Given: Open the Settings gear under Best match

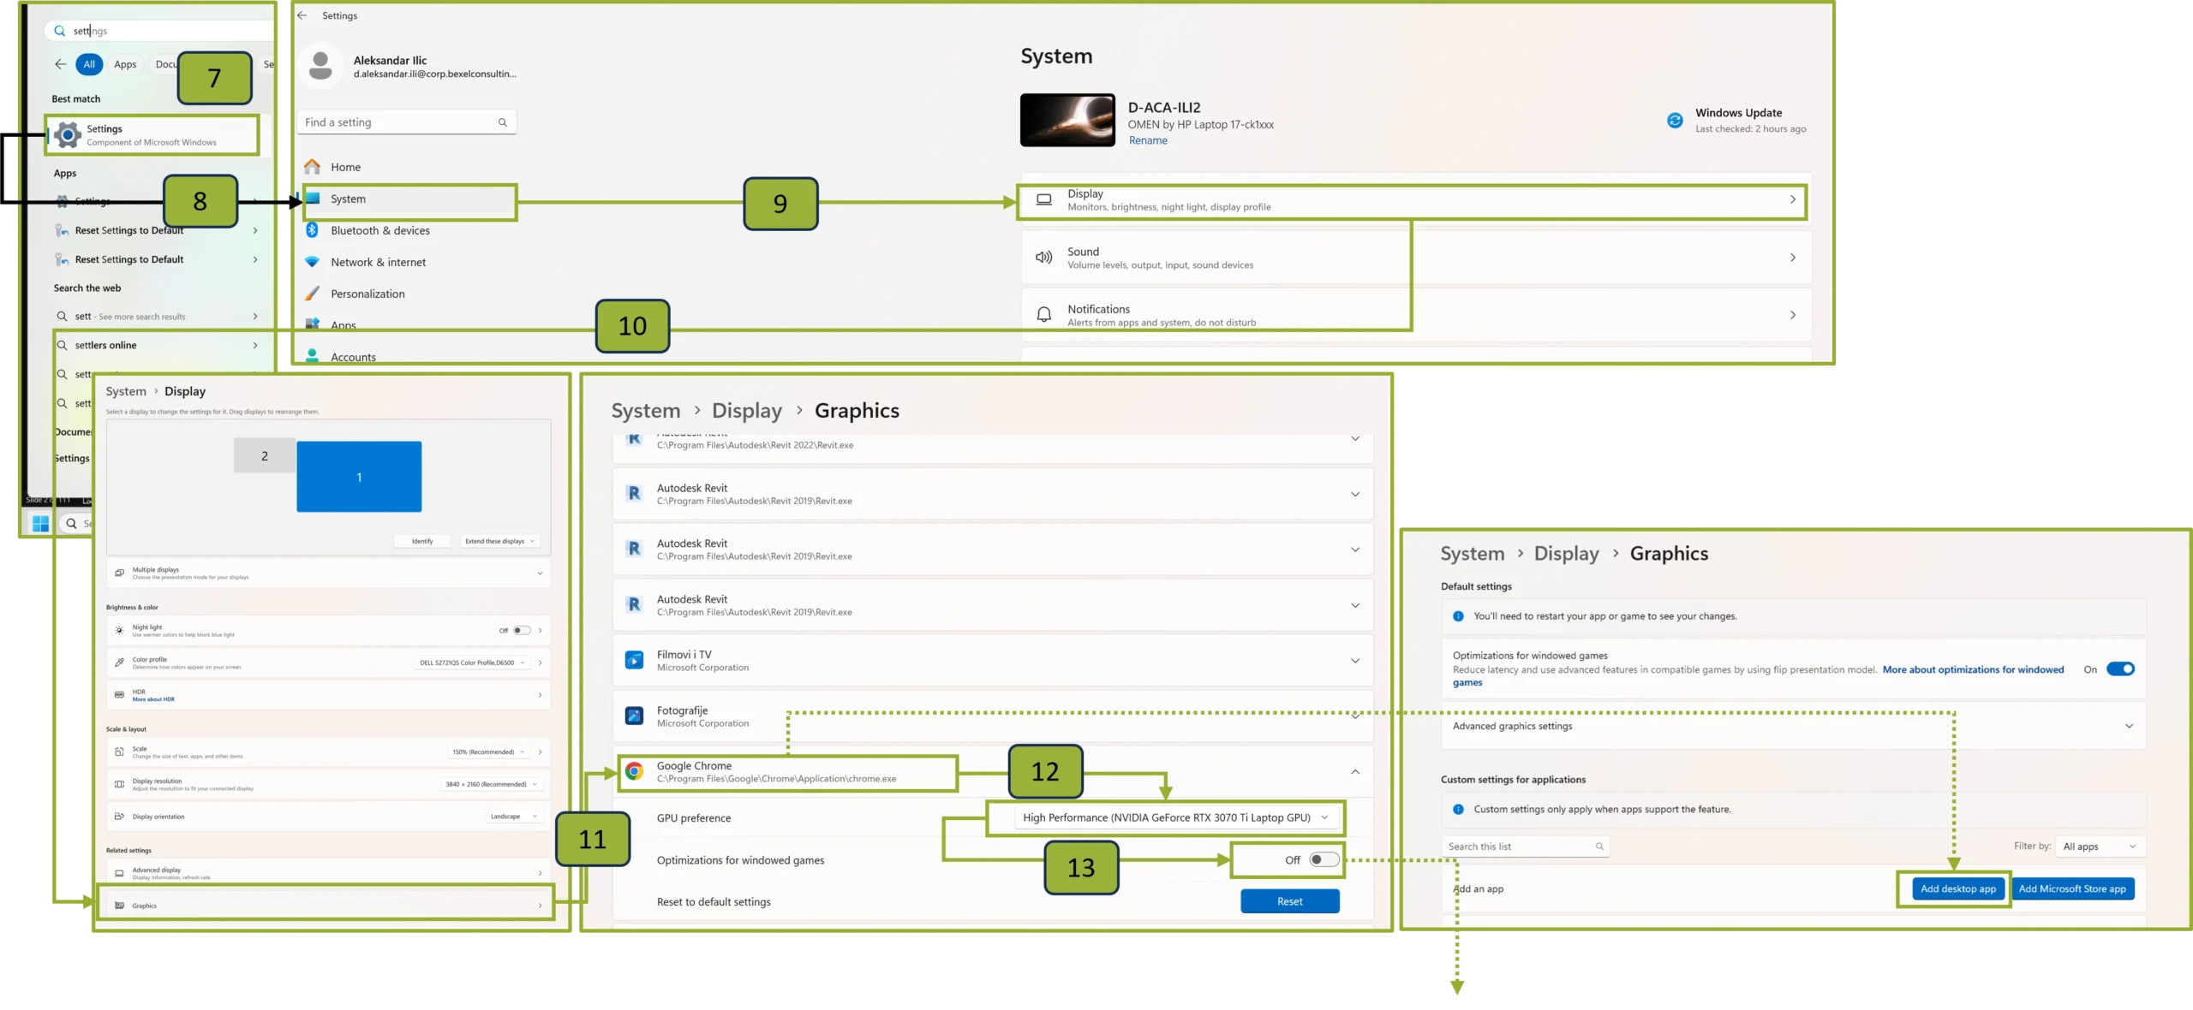Looking at the screenshot, I should (x=68, y=134).
